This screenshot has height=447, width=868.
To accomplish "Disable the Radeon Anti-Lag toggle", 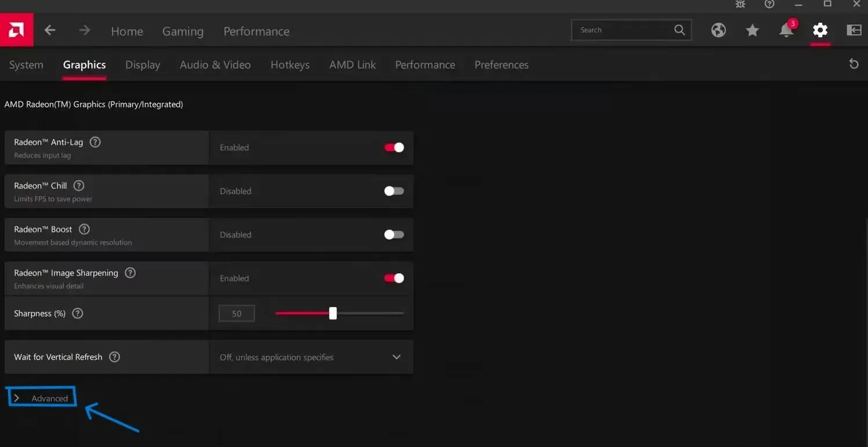I will pyautogui.click(x=394, y=147).
